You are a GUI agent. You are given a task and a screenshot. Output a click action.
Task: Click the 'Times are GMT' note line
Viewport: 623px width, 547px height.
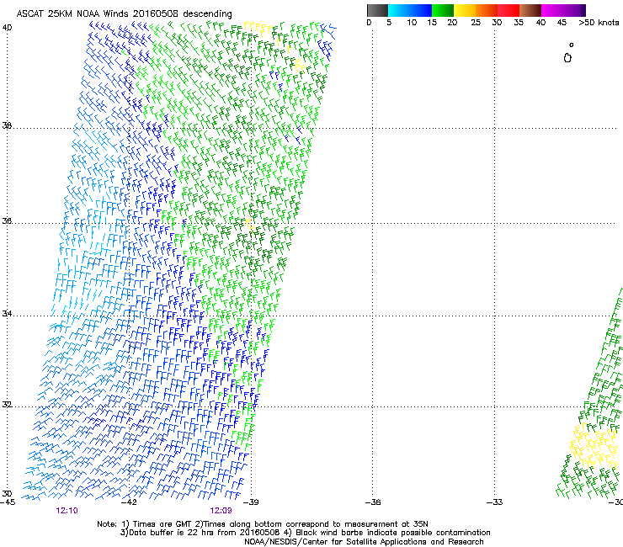263,524
